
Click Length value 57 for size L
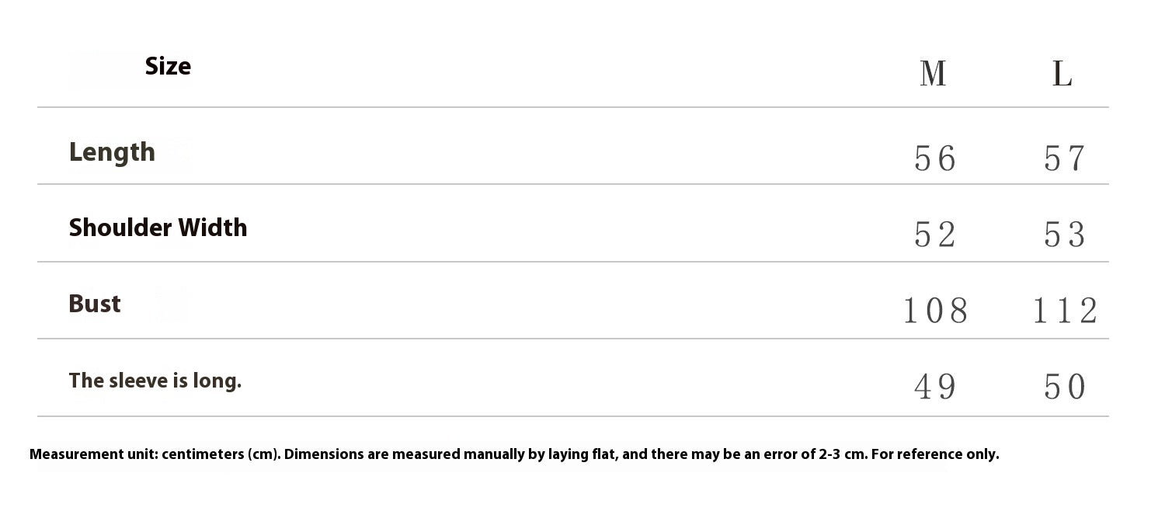click(1063, 159)
